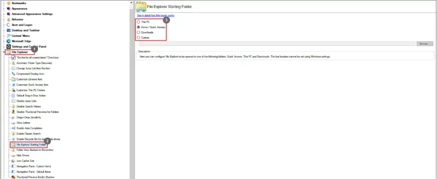437x179 pixels.
Task: Select "Navigation Pane - Default Items" item
Action: [33, 172]
